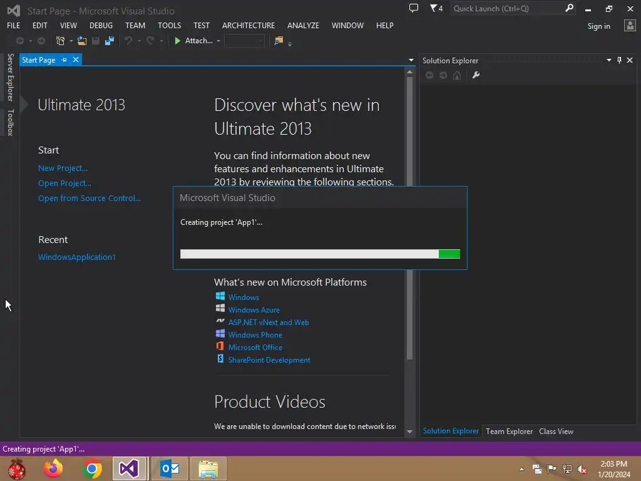Click the project creation progress bar
Screen dimensions: 641x481
320,254
